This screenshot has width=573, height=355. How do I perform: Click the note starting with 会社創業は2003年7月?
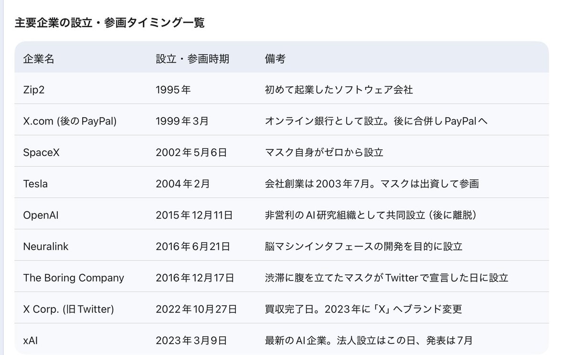pos(371,184)
